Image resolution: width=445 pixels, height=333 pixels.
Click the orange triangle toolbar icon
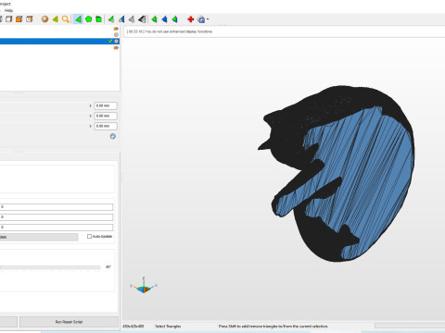tap(56, 19)
